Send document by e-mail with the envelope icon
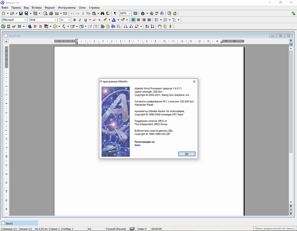The width and height of the screenshot is (297, 231). [57, 14]
